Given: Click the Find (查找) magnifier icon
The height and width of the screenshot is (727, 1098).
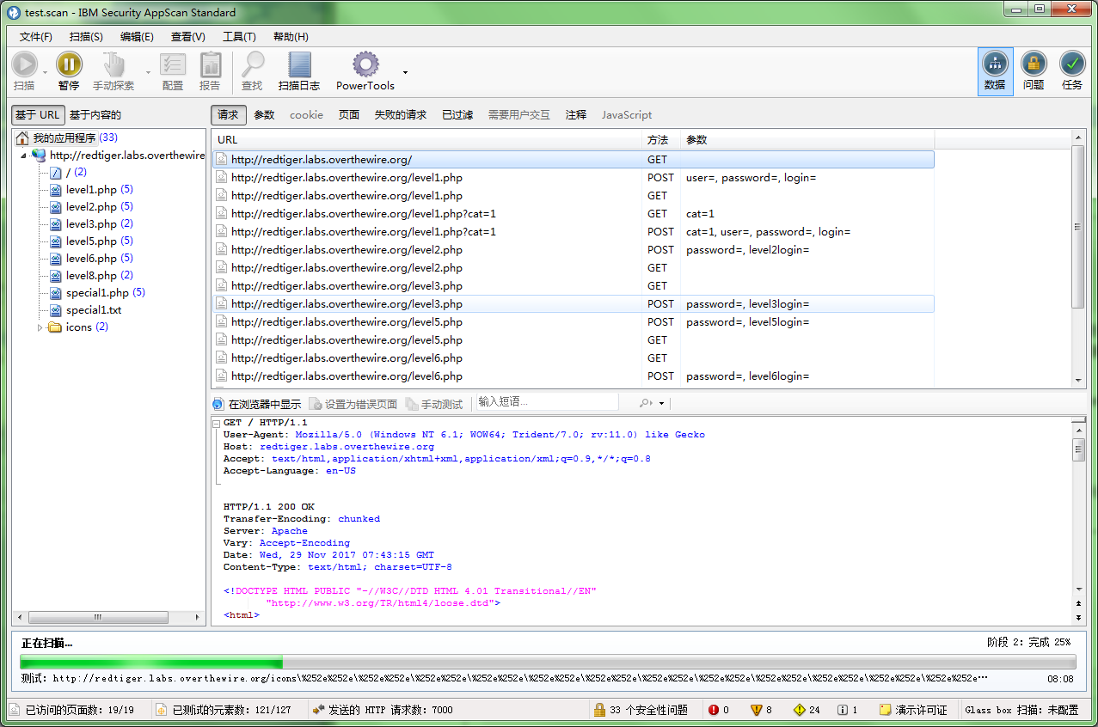Looking at the screenshot, I should [x=252, y=64].
